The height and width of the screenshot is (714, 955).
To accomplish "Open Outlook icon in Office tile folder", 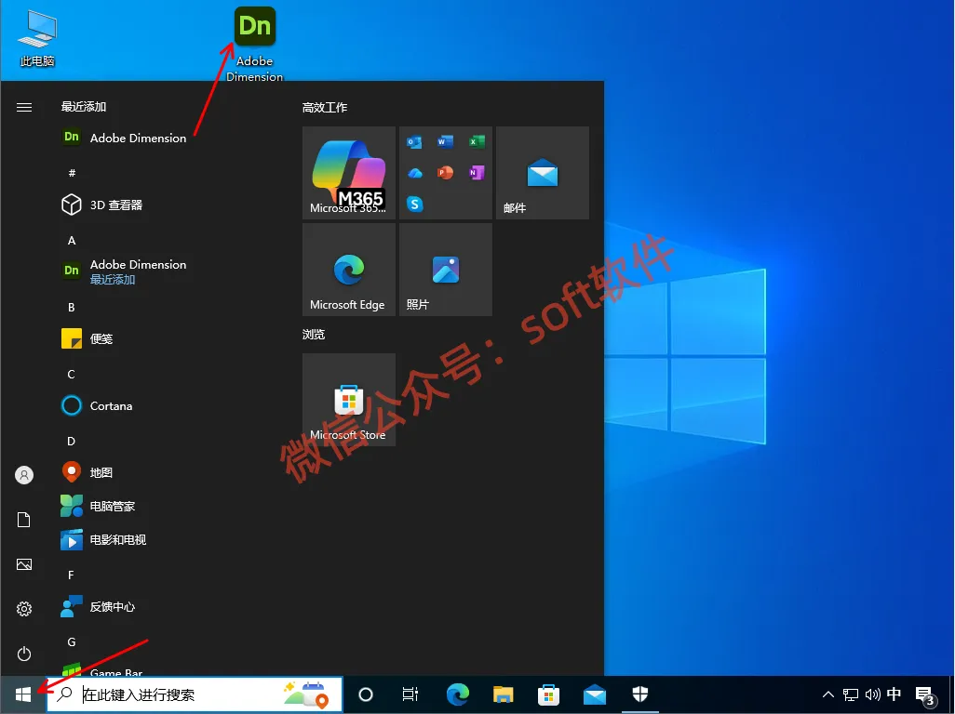I will coord(415,142).
